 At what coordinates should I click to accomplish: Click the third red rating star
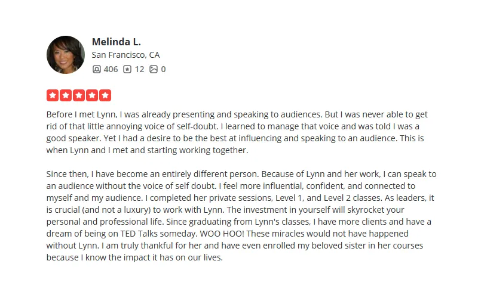79,95
